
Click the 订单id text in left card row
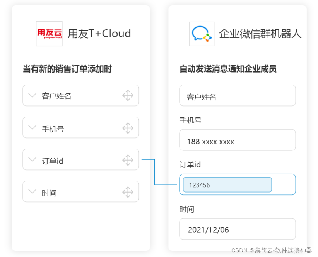click(x=53, y=161)
